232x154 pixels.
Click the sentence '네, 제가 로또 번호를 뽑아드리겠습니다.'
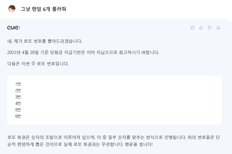click(45, 41)
